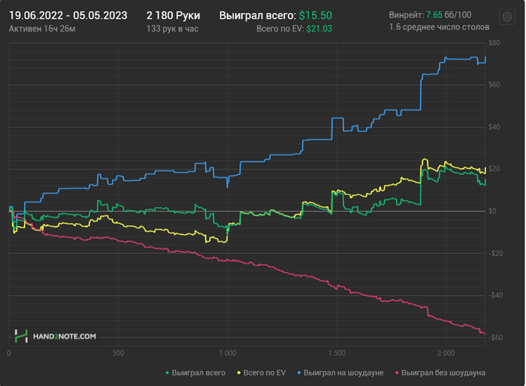Click the $40 y-axis label
The width and height of the screenshot is (526, 386).
(494, 127)
